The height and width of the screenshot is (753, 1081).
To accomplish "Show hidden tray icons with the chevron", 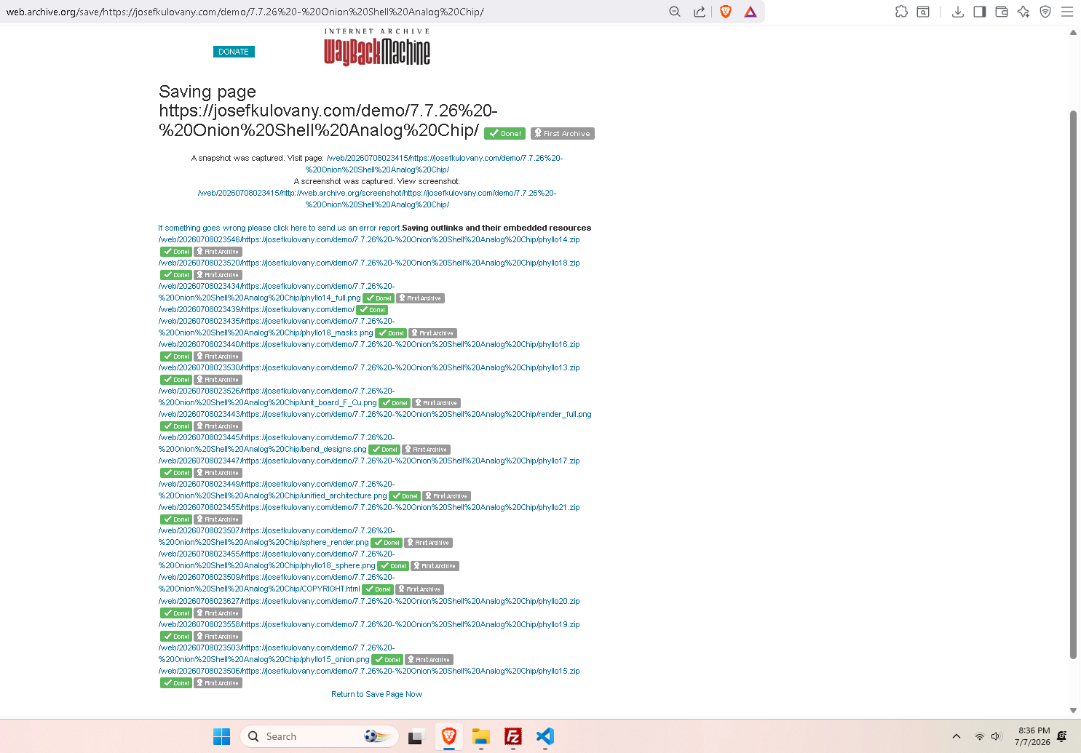I will pos(957,736).
